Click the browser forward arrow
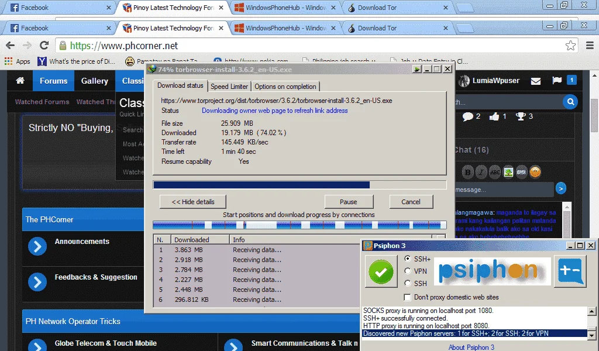599x351 pixels. click(x=27, y=46)
